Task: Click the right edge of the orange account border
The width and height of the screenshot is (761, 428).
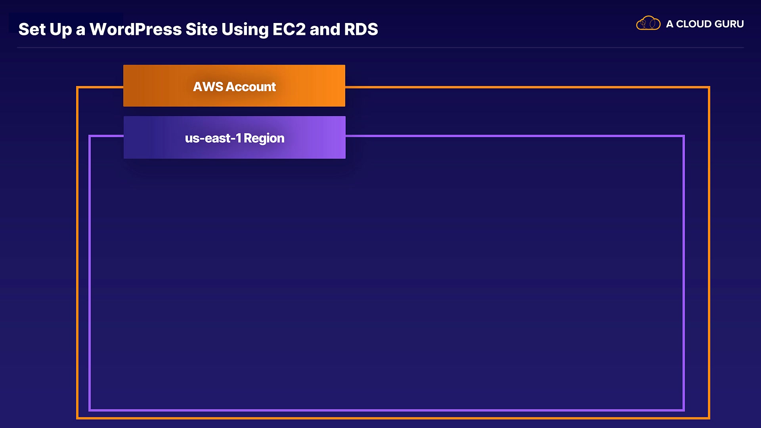Action: (709, 254)
